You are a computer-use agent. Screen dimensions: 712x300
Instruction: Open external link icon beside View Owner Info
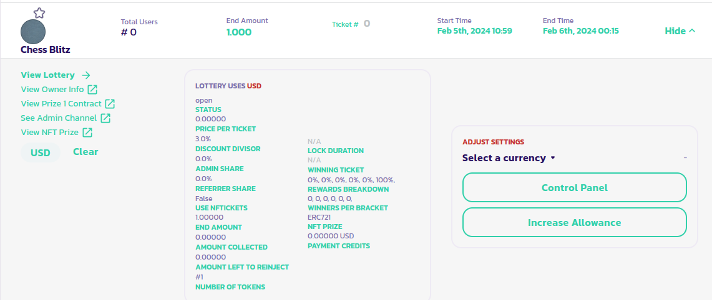coord(92,90)
